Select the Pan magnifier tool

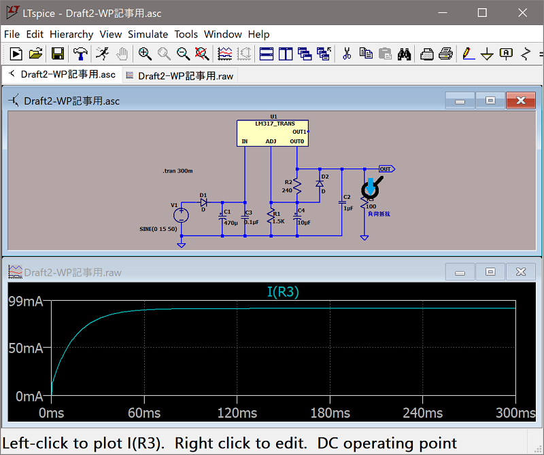coord(164,54)
